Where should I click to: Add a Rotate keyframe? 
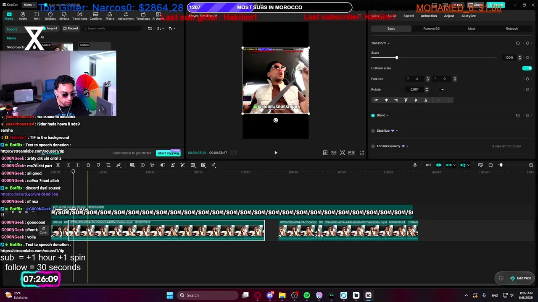click(527, 89)
